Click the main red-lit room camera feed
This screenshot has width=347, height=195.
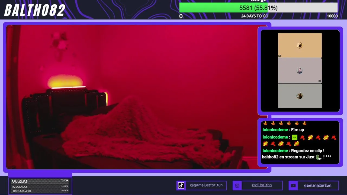[137, 97]
